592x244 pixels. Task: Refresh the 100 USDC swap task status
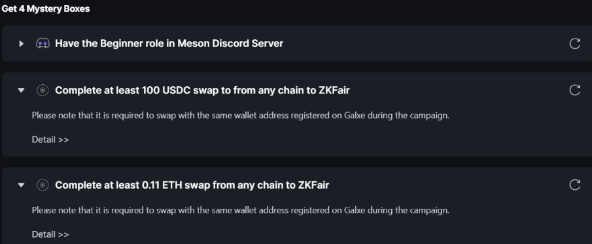tap(574, 91)
